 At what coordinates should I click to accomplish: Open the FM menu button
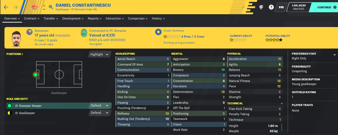[281, 7]
